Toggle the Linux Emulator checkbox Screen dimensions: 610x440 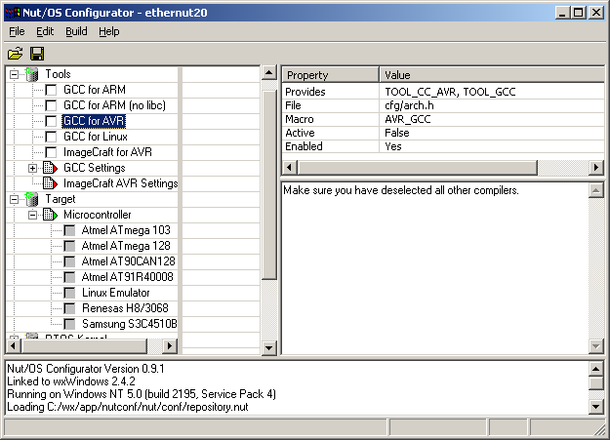[x=69, y=293]
